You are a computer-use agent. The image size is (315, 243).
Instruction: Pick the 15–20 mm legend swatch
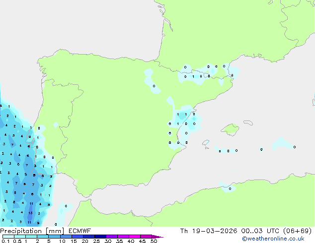click(x=78, y=237)
